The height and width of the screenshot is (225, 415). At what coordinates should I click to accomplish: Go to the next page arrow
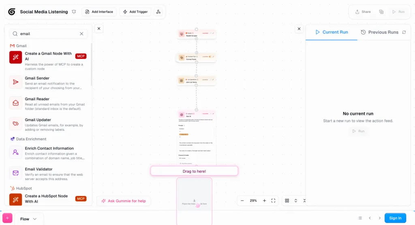coord(379,218)
